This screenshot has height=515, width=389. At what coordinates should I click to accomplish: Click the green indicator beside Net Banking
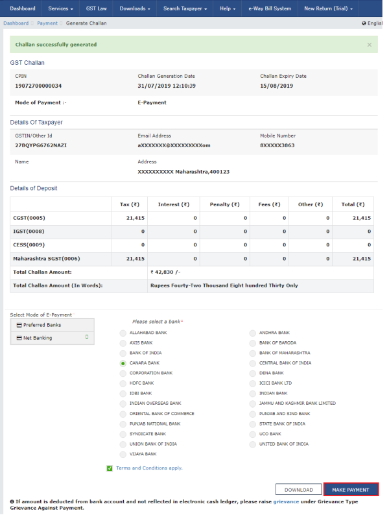click(x=86, y=337)
